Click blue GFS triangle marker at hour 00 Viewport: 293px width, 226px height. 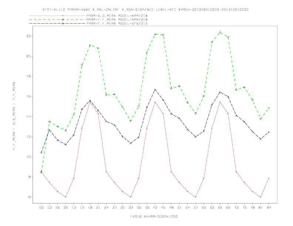[41, 153]
